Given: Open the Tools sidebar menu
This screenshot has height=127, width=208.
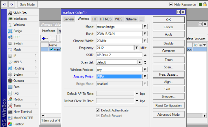Looking at the screenshot, I should tap(23, 106).
